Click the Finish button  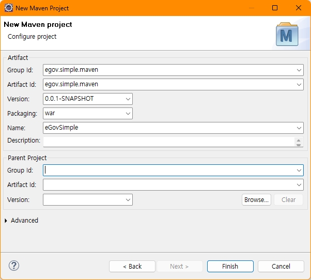pos(230,267)
